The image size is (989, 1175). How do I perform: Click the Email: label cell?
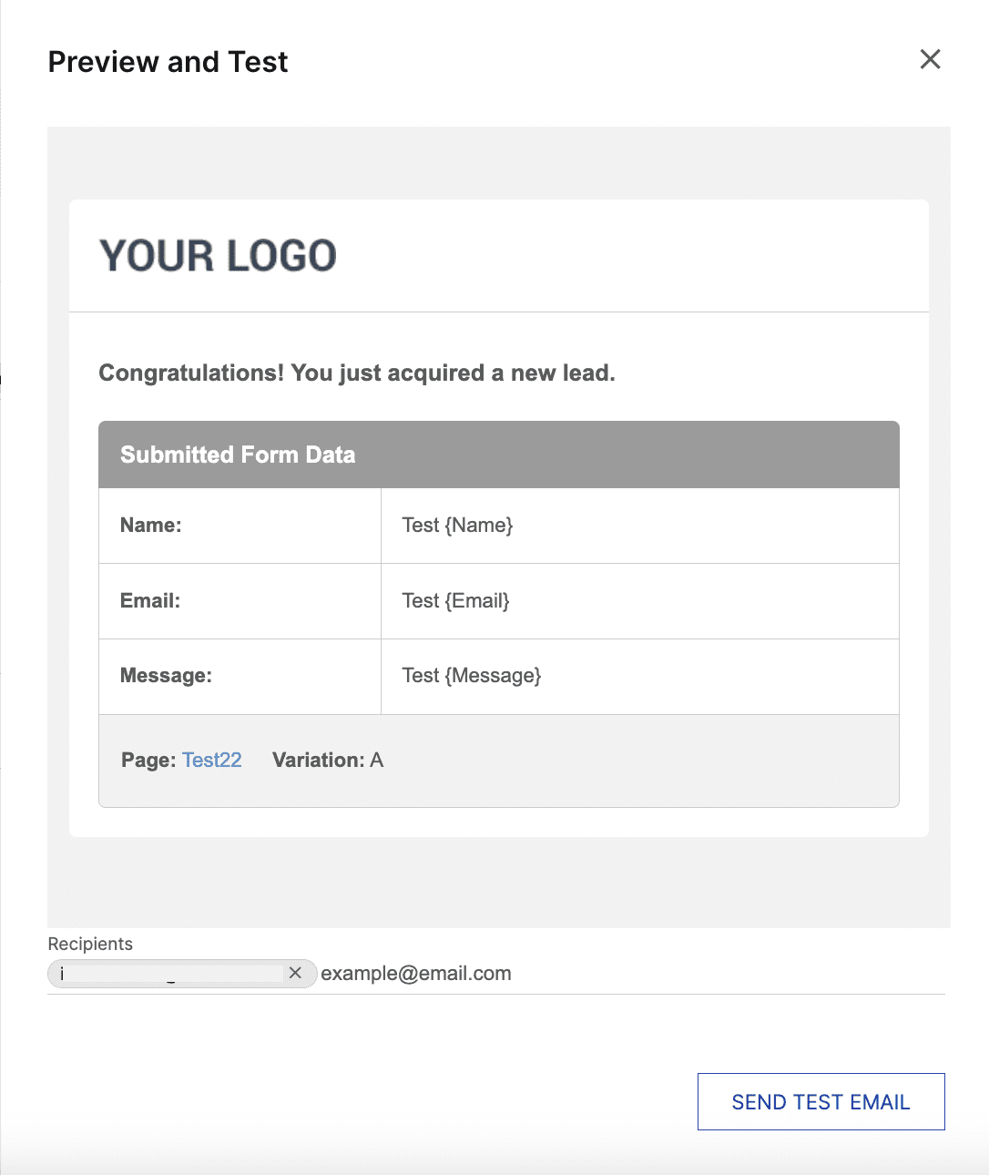coord(240,601)
